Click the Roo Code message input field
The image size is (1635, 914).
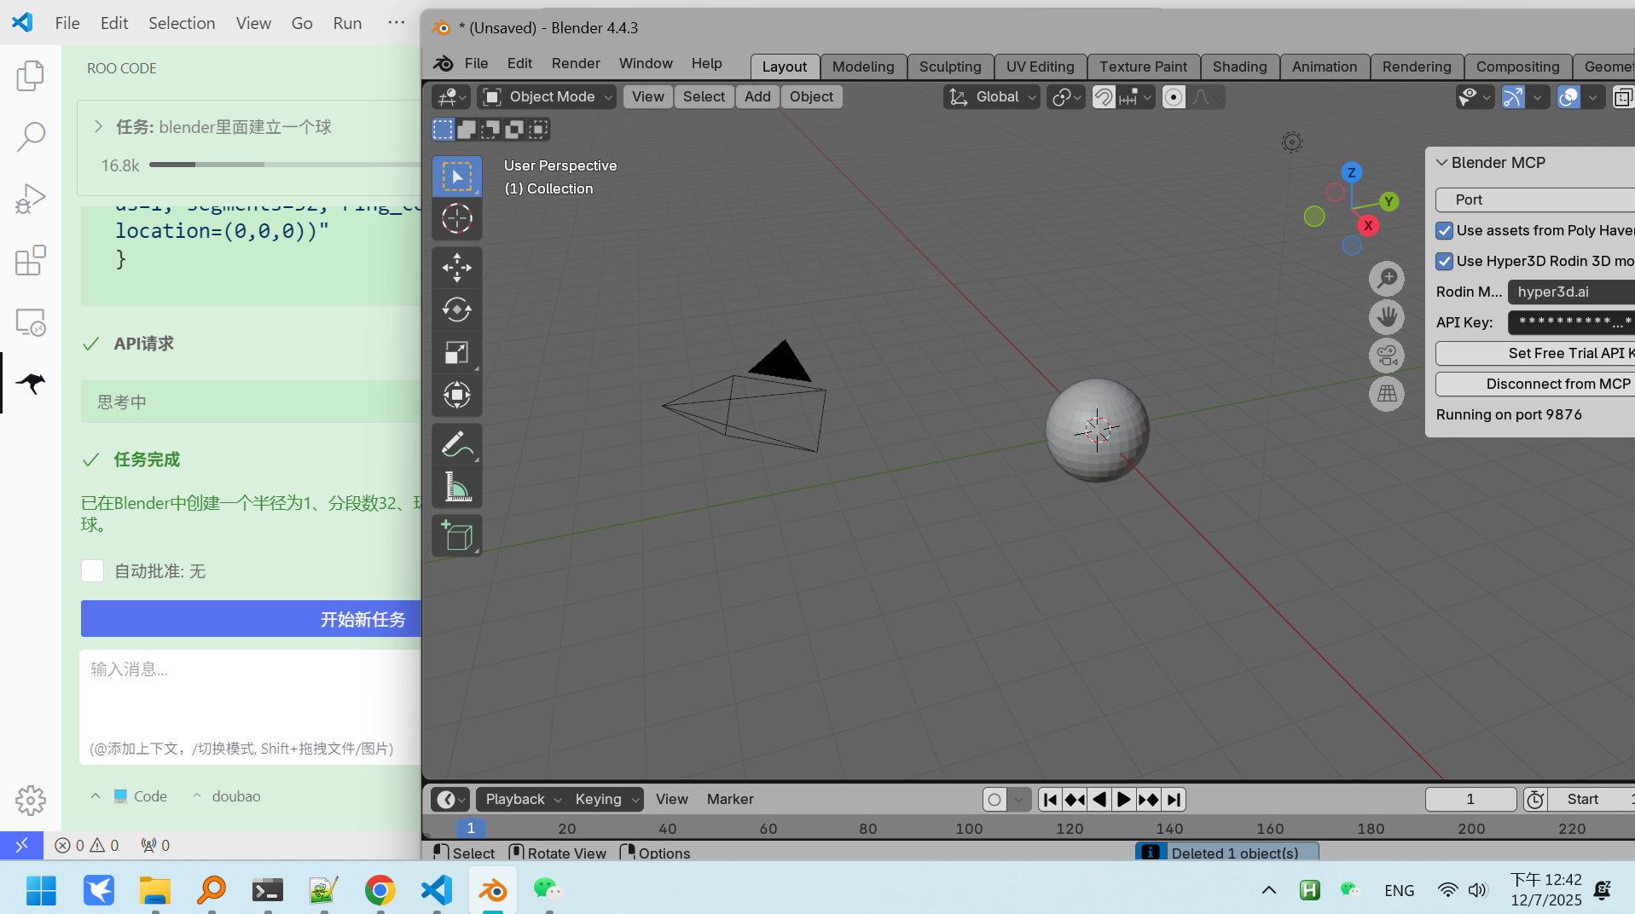[x=252, y=707]
